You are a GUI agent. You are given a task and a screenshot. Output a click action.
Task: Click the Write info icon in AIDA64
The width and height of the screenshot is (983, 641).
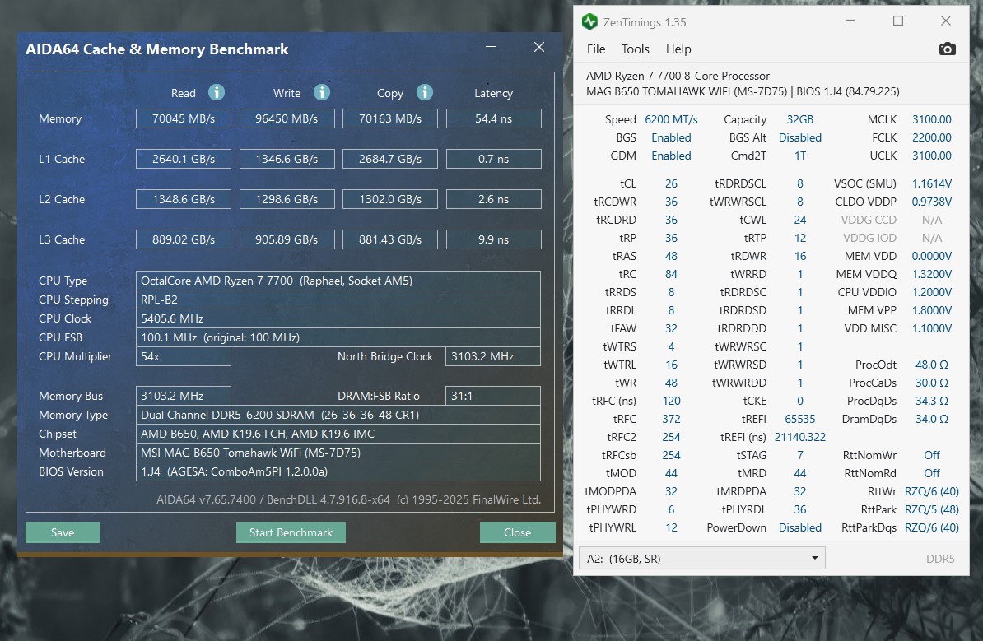(x=322, y=93)
